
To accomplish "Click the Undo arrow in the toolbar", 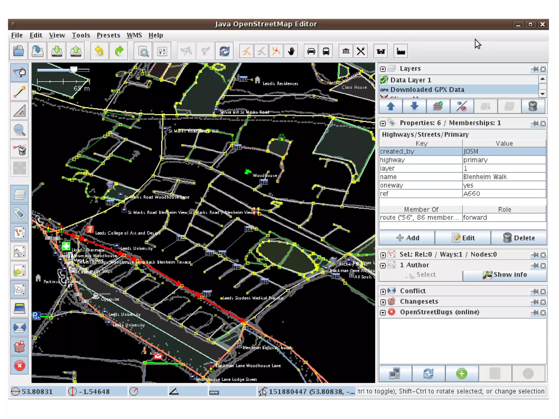I will coord(99,51).
